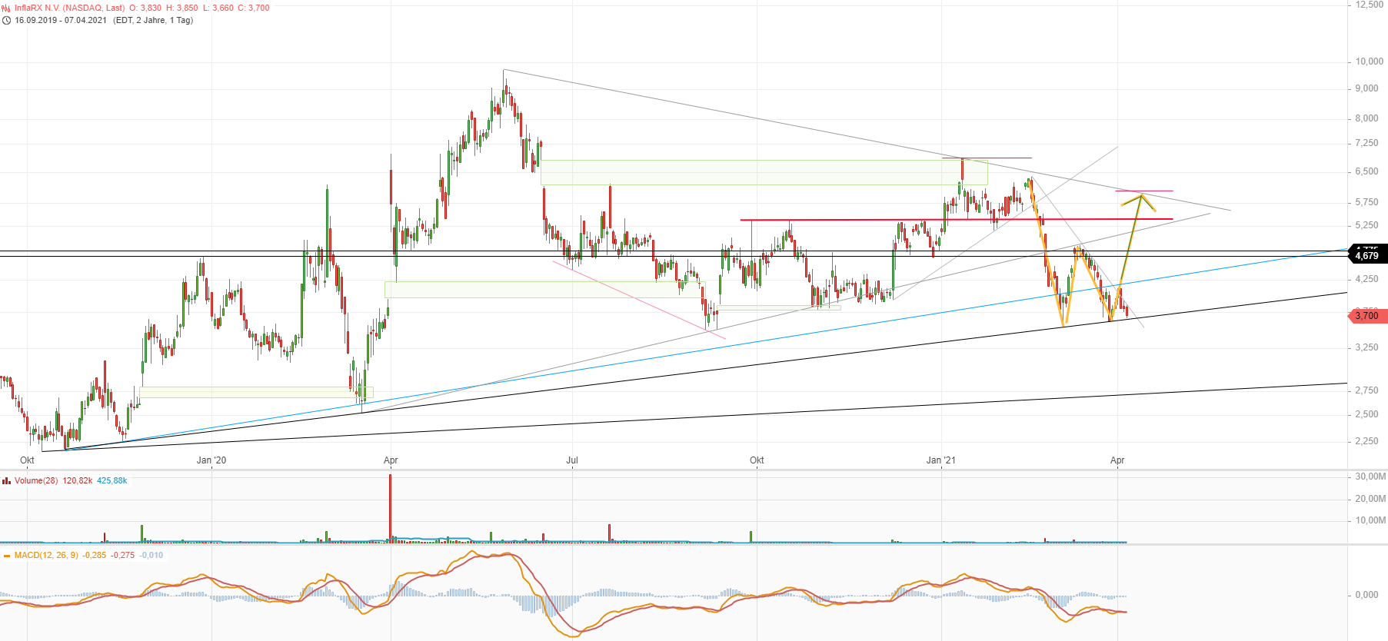The height and width of the screenshot is (641, 1388).
Task: Click the orange MACD indicator icon
Action: pos(7,556)
